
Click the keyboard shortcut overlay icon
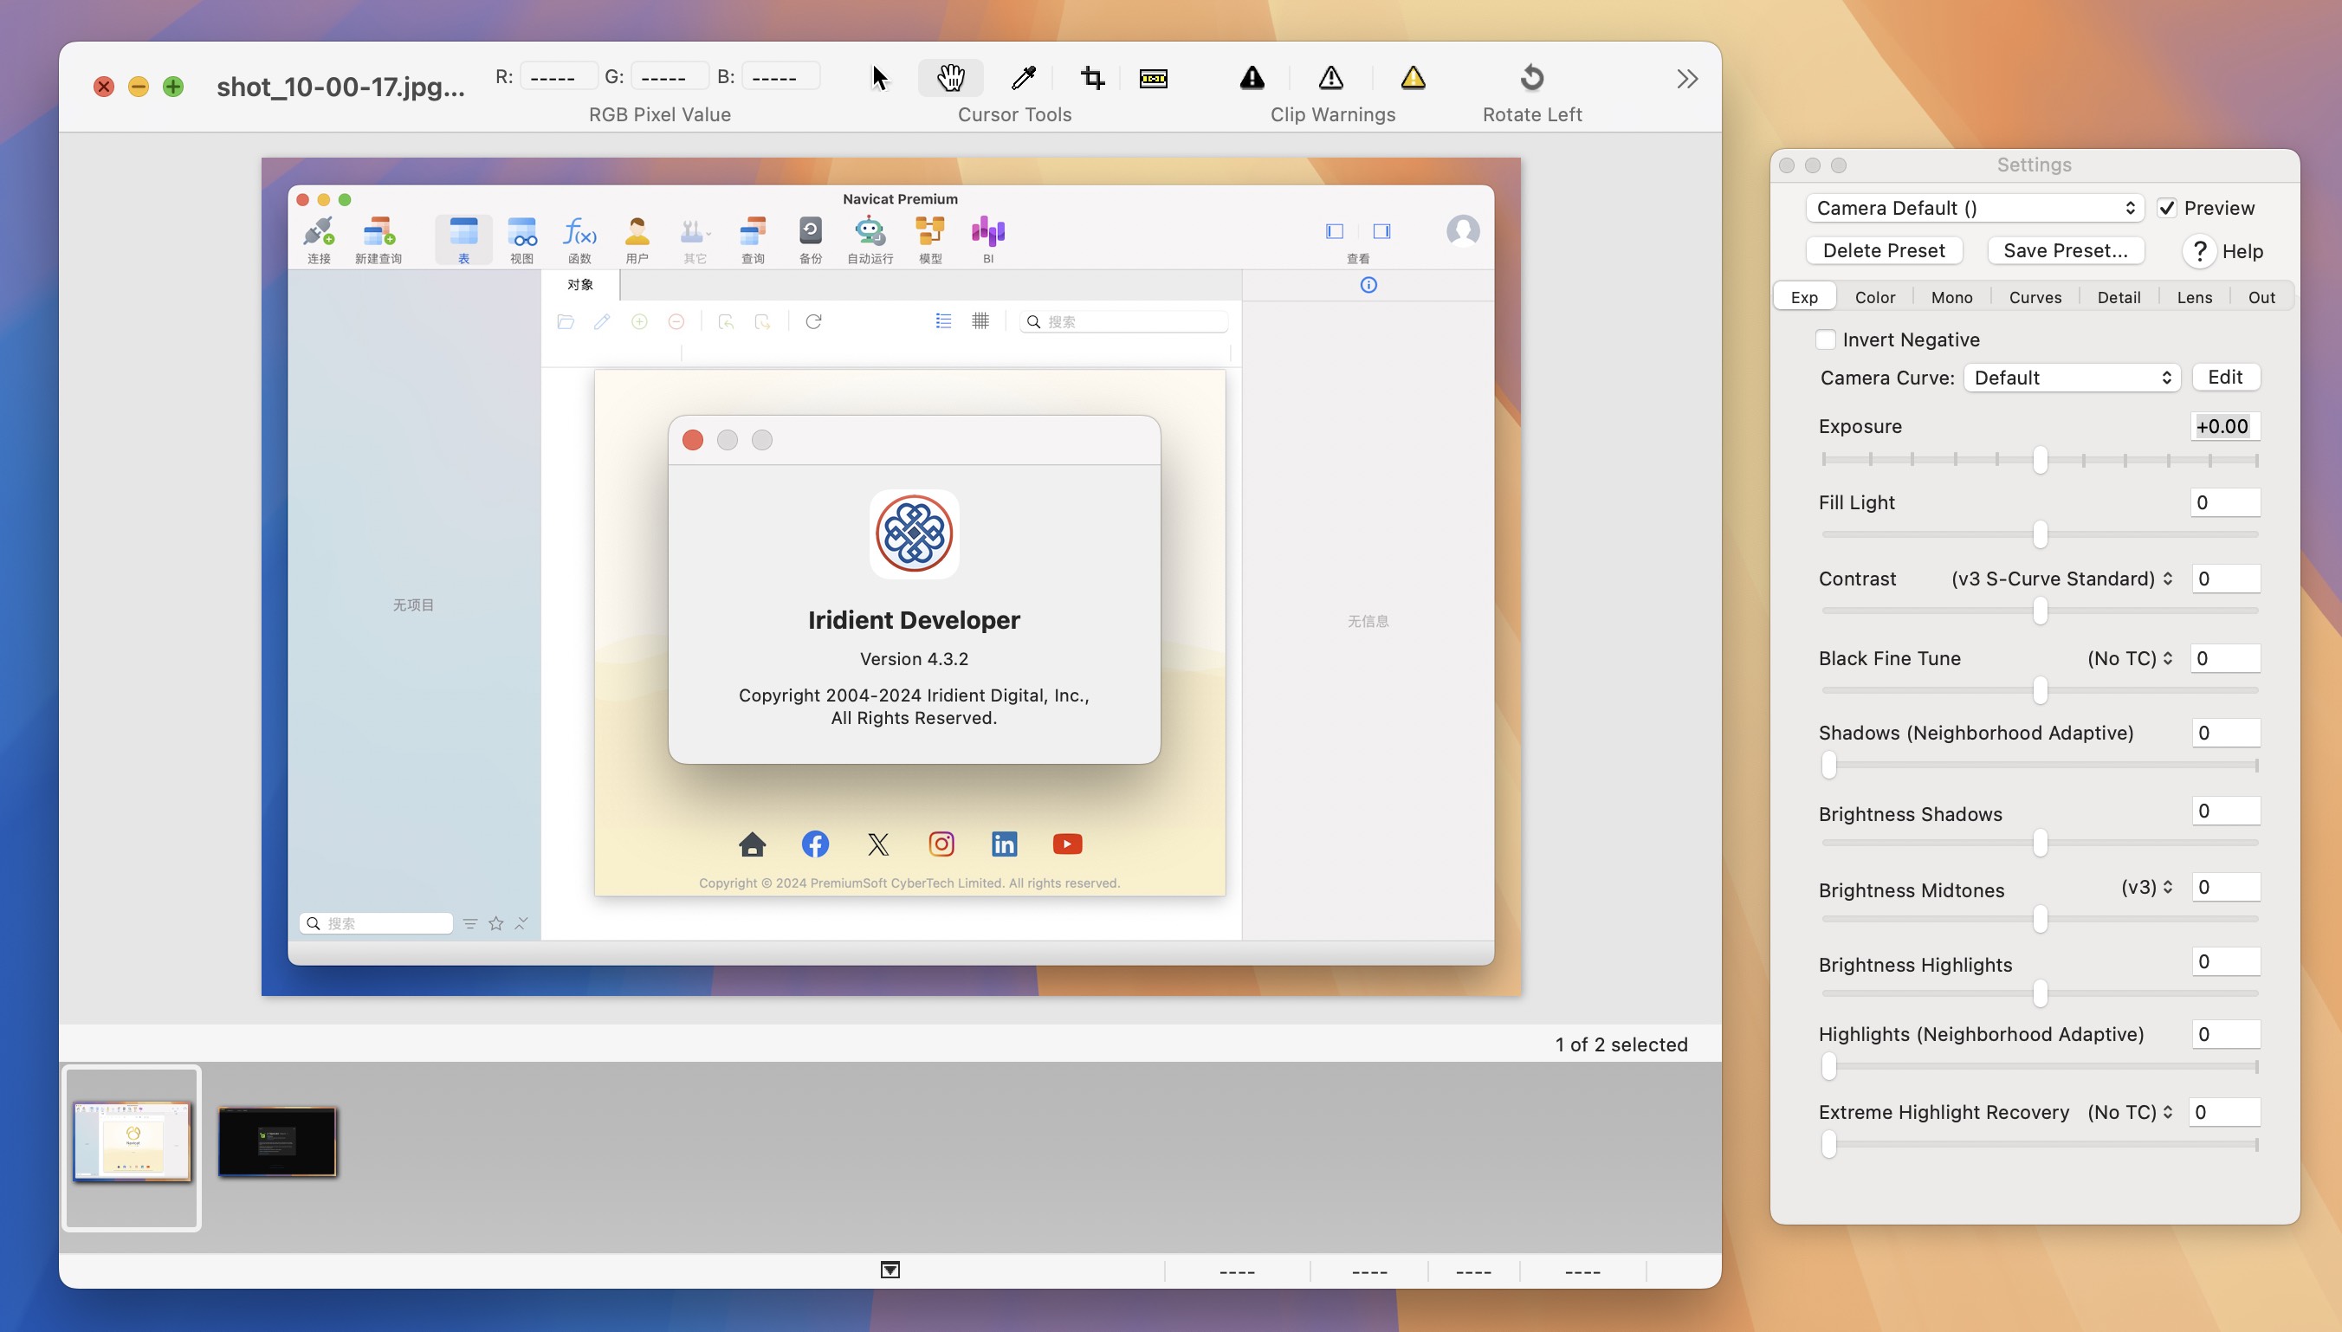click(1152, 75)
